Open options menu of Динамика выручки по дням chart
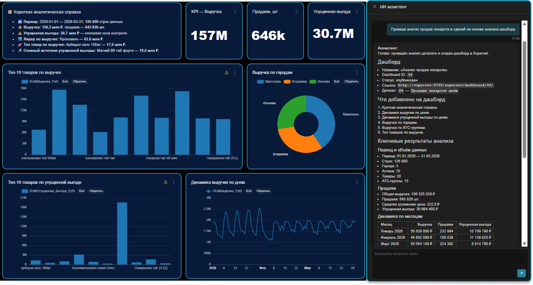533x285 pixels. [x=357, y=182]
